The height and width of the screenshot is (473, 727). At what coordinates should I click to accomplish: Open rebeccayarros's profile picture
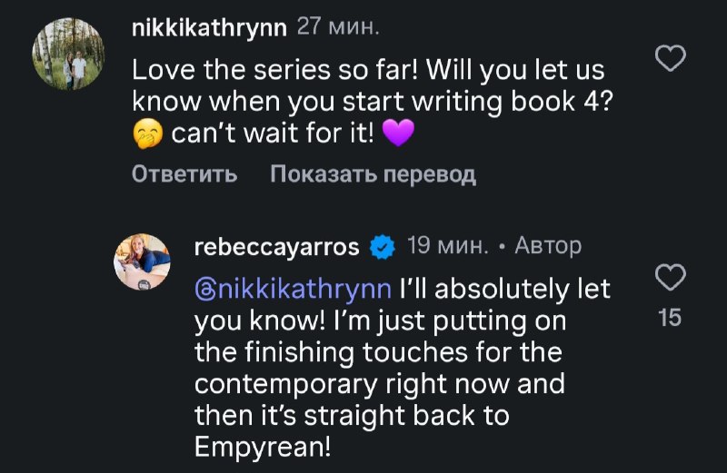pos(142,262)
